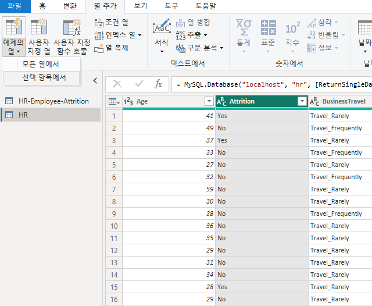Confirm the formula with the checkmark icon
The image size is (372, 306).
(139, 84)
